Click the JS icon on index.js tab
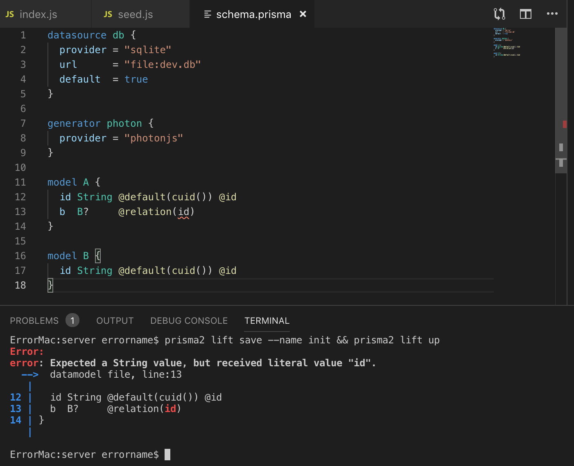This screenshot has height=466, width=574. pos(9,14)
